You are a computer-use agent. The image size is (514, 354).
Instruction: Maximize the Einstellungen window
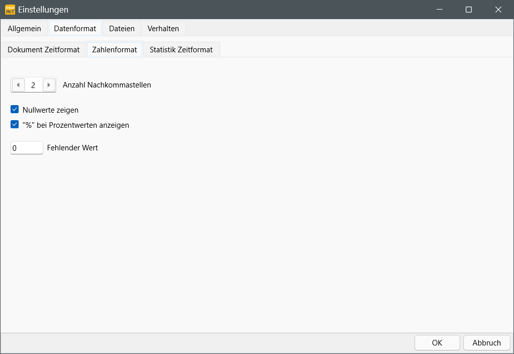point(469,10)
